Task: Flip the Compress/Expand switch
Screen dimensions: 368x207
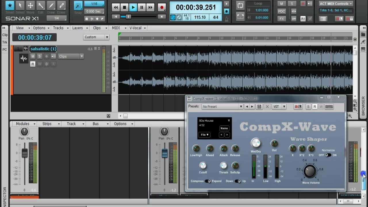Action: [x=208, y=181]
